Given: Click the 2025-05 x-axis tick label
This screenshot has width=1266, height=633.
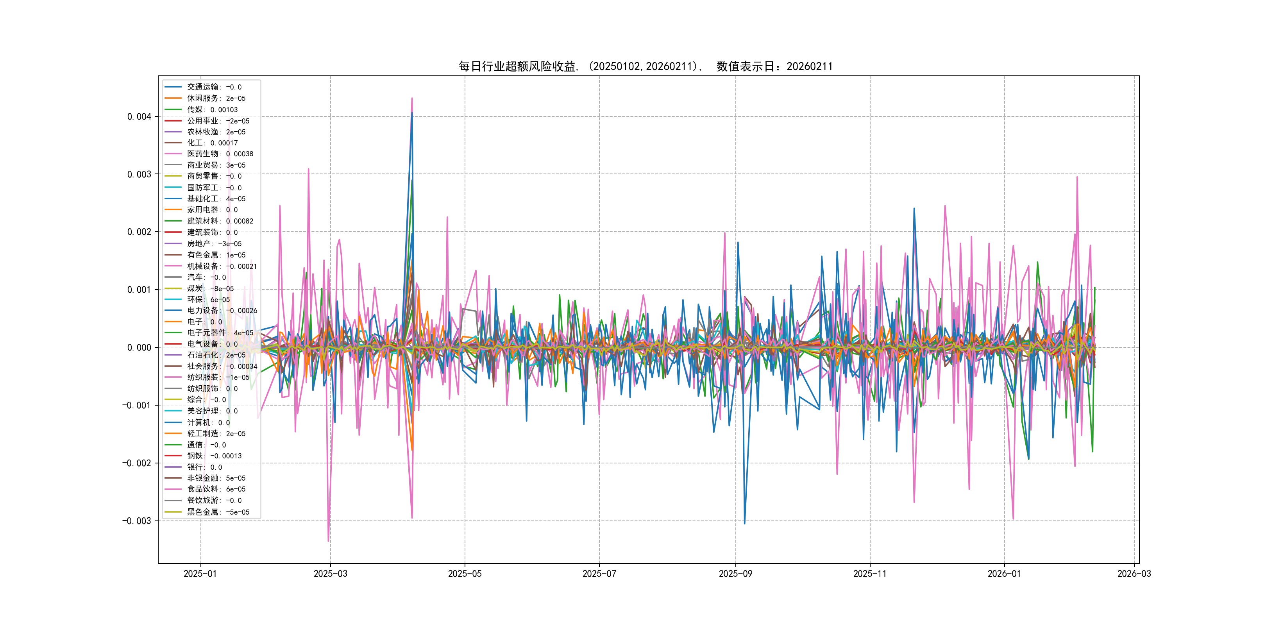Looking at the screenshot, I should pyautogui.click(x=465, y=574).
